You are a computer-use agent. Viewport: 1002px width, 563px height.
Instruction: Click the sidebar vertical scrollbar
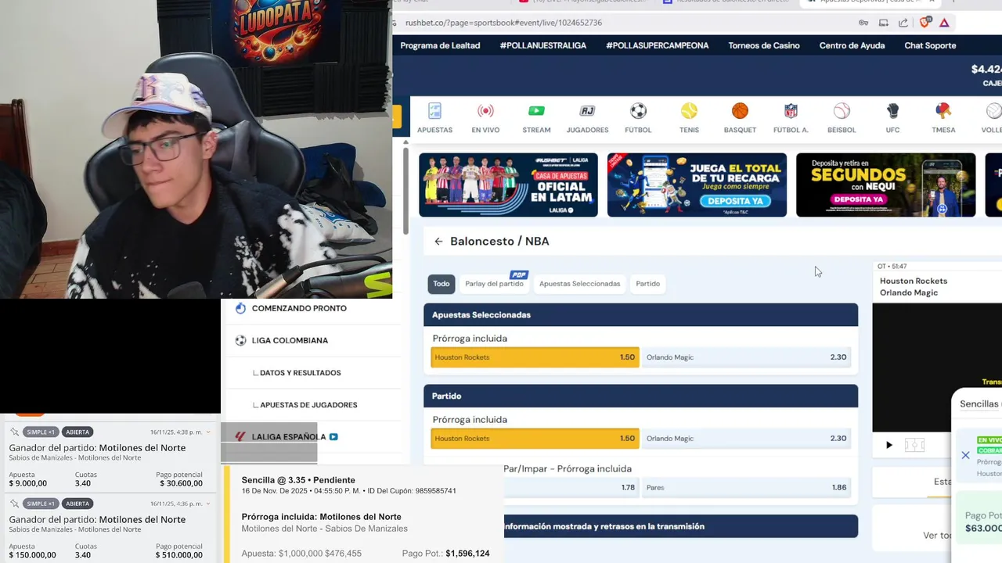(x=405, y=190)
